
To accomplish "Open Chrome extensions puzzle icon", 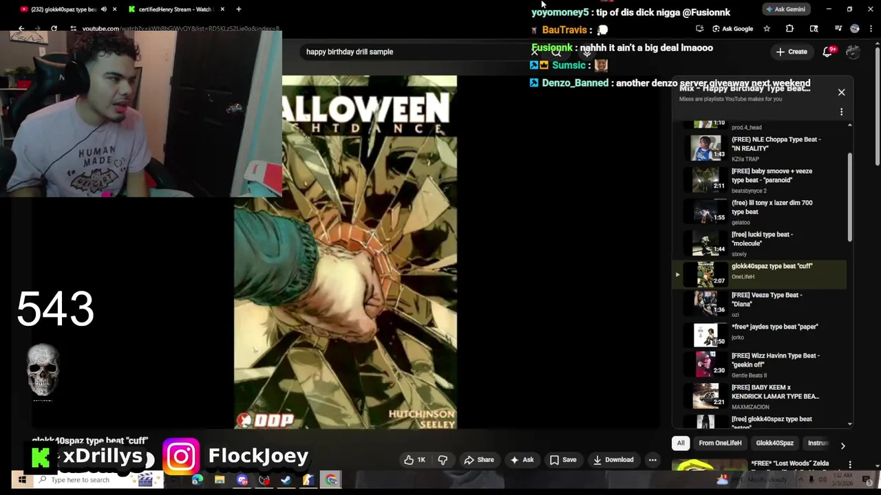I will coord(789,29).
